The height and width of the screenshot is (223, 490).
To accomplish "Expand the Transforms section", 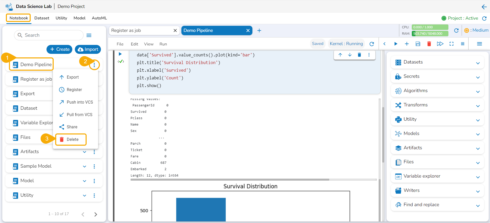I will [x=478, y=106].
